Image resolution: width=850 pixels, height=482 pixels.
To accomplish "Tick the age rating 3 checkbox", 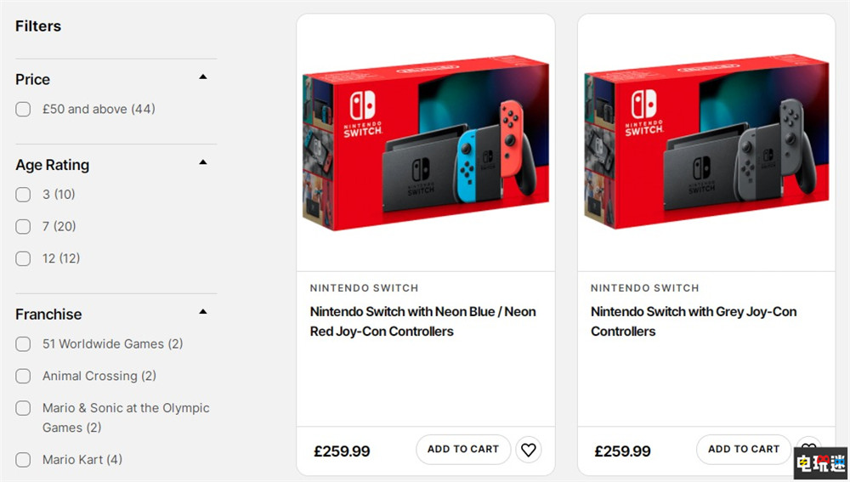I will [24, 195].
